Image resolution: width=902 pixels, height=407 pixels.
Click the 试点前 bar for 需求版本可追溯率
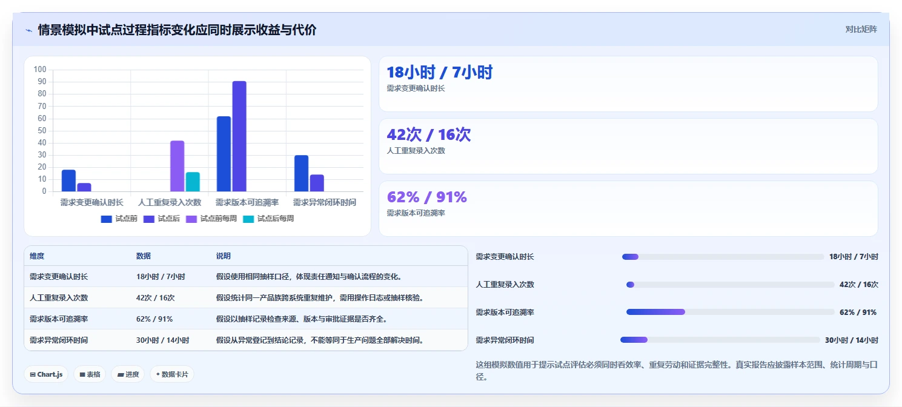pos(224,154)
